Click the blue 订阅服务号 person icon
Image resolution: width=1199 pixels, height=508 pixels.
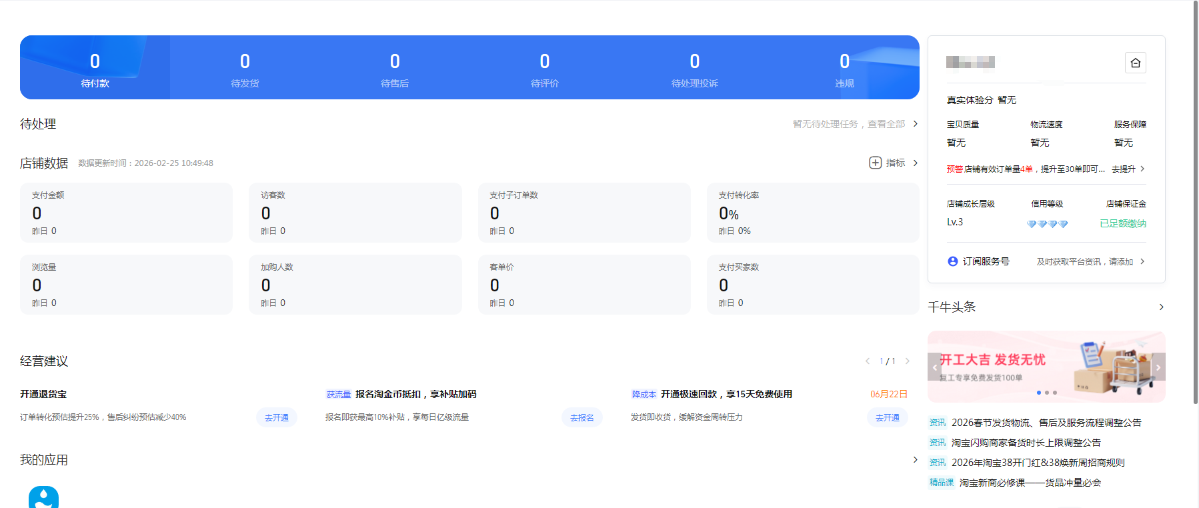coord(952,261)
